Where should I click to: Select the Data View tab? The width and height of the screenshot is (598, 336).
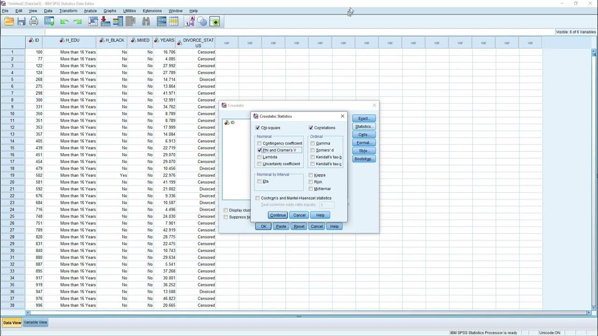(x=12, y=322)
